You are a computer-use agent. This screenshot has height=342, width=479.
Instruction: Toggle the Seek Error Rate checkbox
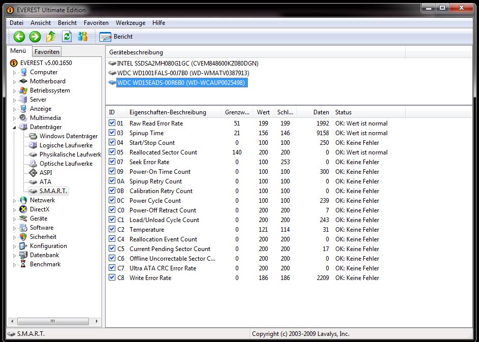[112, 162]
